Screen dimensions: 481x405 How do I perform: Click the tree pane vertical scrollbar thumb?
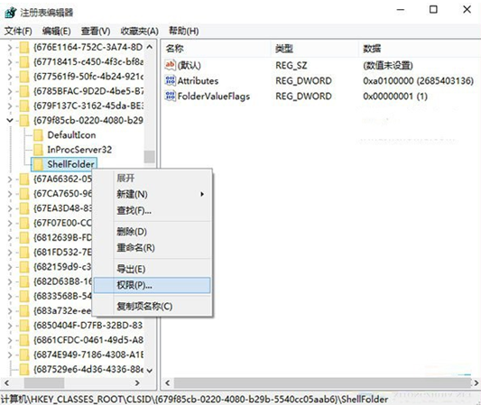point(150,157)
